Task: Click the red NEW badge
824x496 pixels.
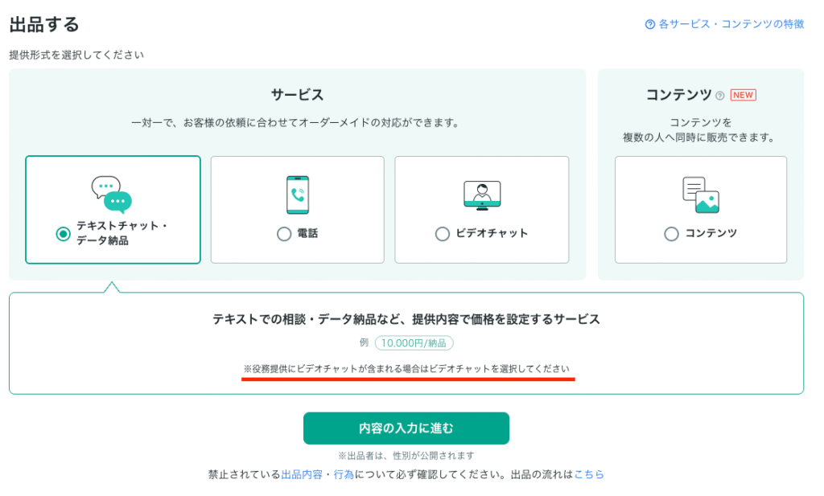Action: pos(743,95)
